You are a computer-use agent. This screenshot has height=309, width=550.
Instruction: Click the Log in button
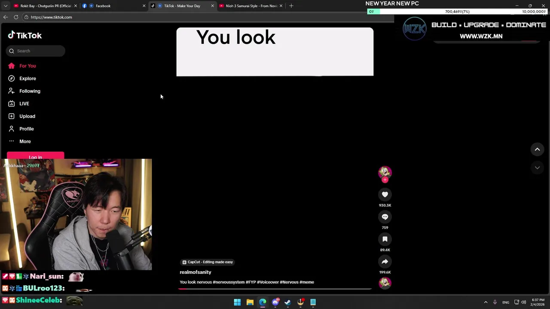pyautogui.click(x=35, y=156)
